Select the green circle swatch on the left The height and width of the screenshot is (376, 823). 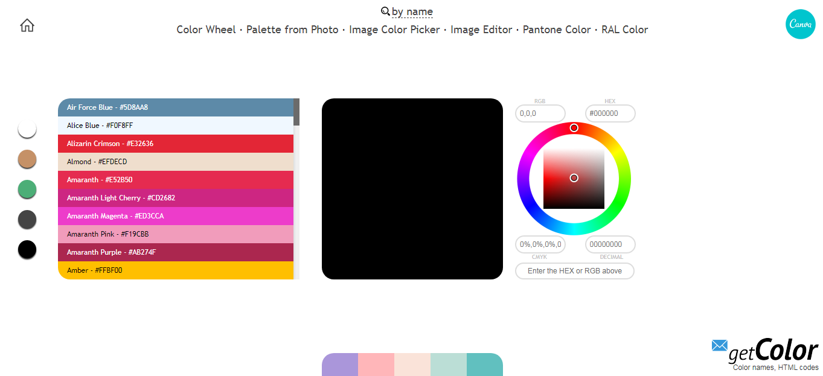(x=27, y=189)
